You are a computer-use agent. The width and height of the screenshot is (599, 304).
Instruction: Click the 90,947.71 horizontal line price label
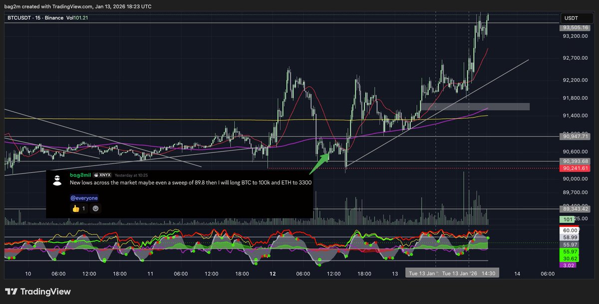click(x=575, y=136)
